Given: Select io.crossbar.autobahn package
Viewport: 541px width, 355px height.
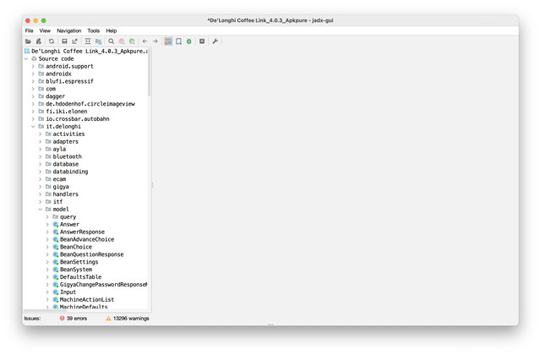Looking at the screenshot, I should [x=78, y=119].
